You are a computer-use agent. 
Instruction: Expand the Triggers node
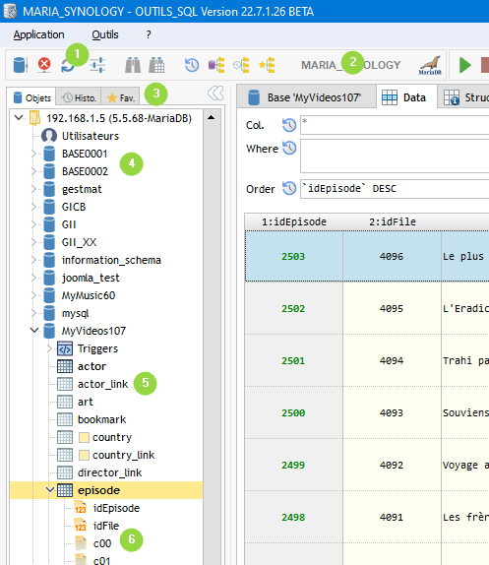click(50, 348)
